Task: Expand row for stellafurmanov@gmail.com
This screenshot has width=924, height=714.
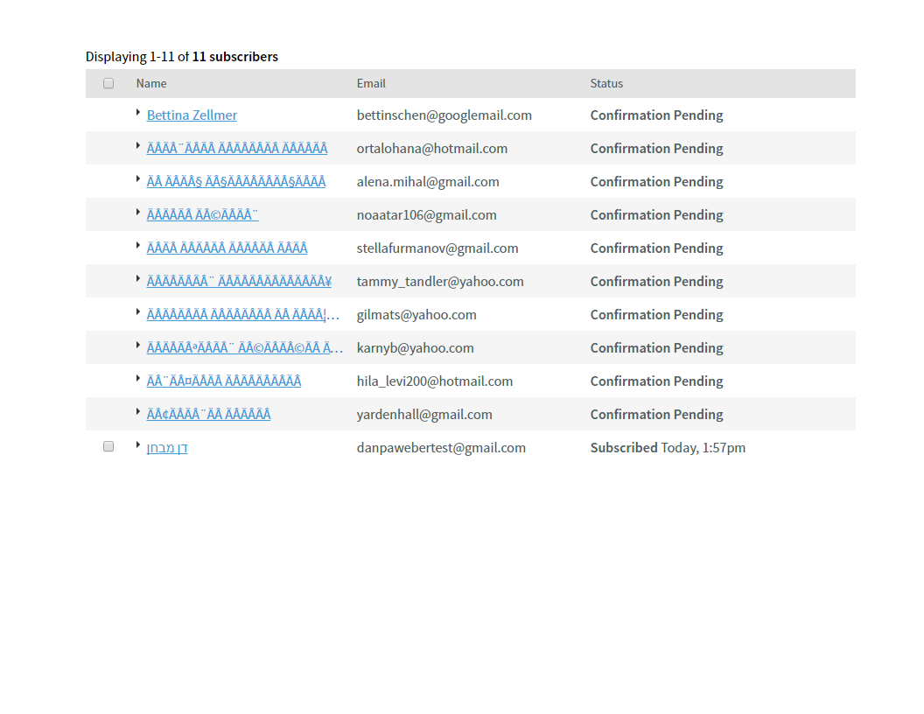Action: point(138,245)
